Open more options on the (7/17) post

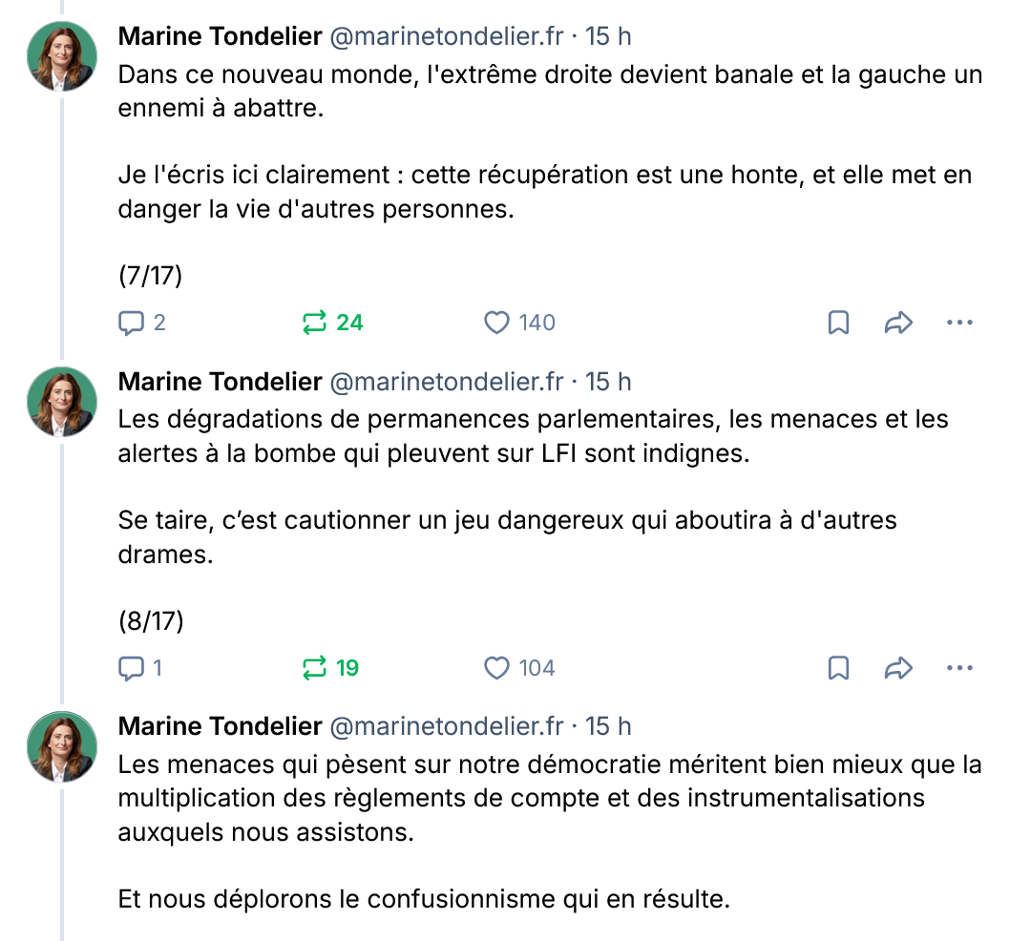coord(958,323)
